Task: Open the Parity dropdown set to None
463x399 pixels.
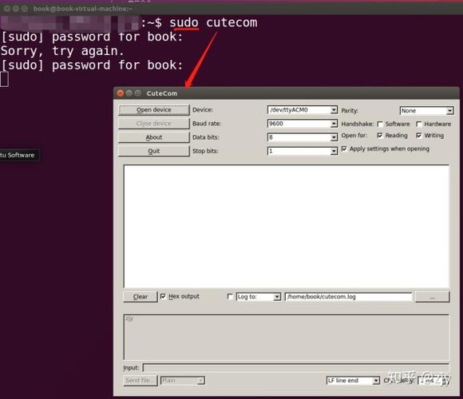Action: (x=426, y=111)
